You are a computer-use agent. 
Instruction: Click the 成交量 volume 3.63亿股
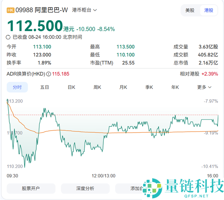pos(208,47)
